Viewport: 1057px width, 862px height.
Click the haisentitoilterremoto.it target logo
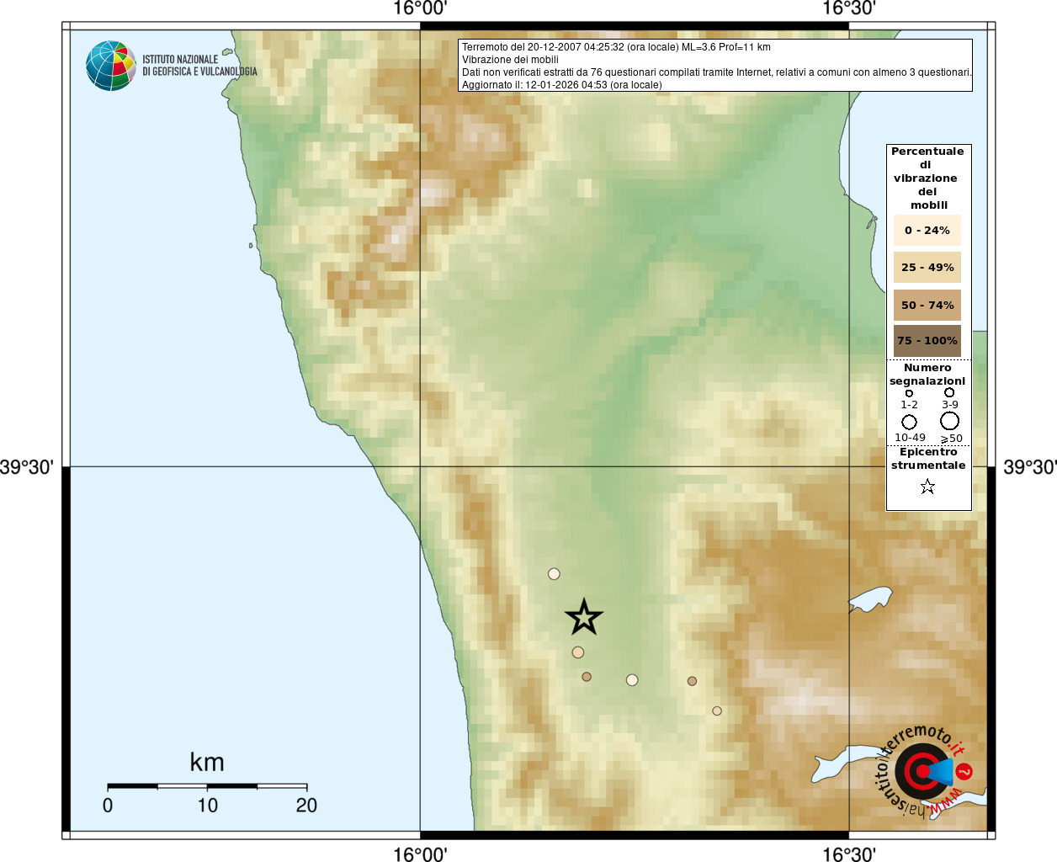point(924,771)
